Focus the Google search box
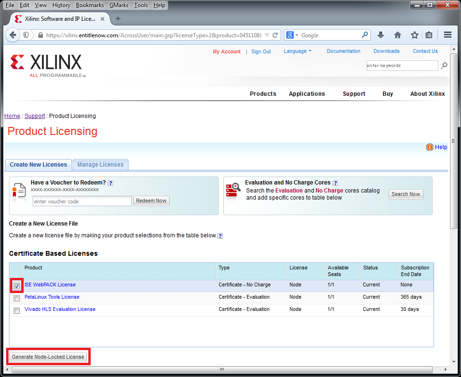The image size is (461, 377). pyautogui.click(x=331, y=35)
